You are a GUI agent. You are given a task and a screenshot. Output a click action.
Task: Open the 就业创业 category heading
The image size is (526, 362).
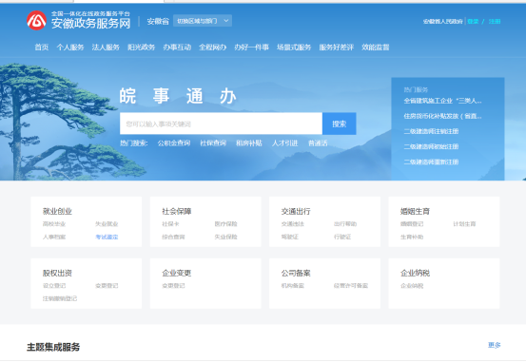pos(57,211)
